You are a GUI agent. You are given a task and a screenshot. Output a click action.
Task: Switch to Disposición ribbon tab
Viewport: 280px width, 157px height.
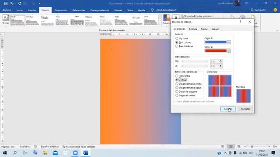click(61, 10)
